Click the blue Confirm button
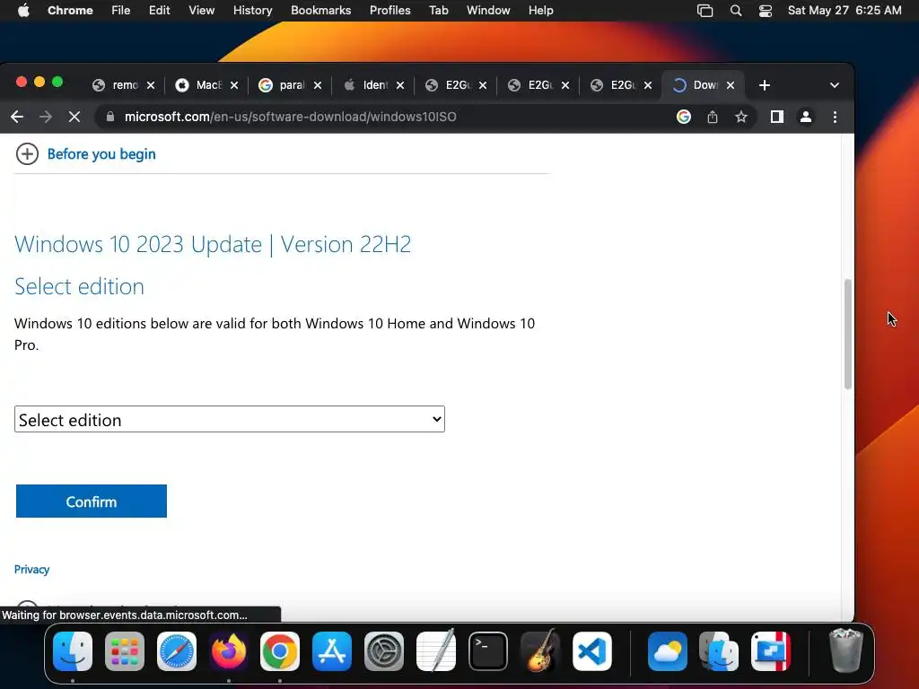 click(x=92, y=501)
